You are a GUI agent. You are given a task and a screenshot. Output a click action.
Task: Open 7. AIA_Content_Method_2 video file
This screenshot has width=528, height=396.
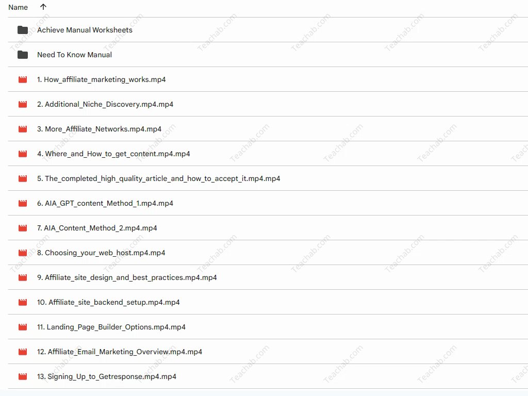tap(97, 228)
